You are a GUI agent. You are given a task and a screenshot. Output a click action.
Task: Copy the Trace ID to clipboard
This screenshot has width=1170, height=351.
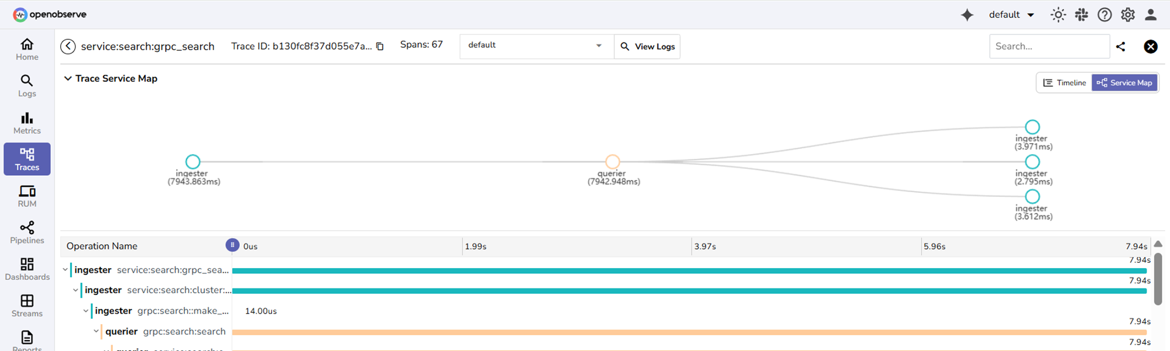[x=380, y=47]
